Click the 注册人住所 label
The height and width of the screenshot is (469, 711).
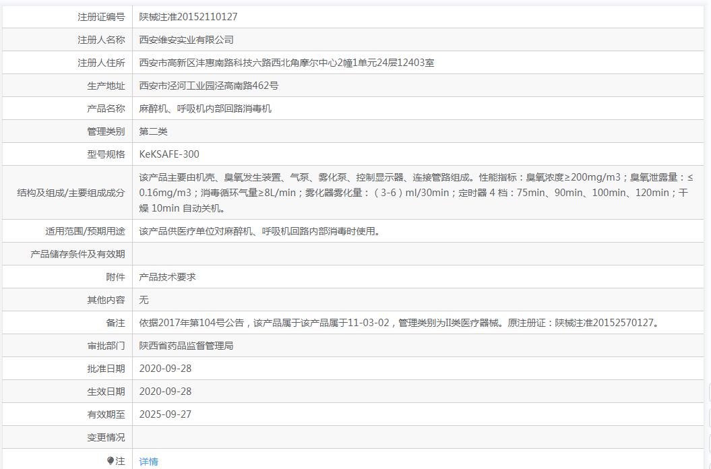click(101, 63)
